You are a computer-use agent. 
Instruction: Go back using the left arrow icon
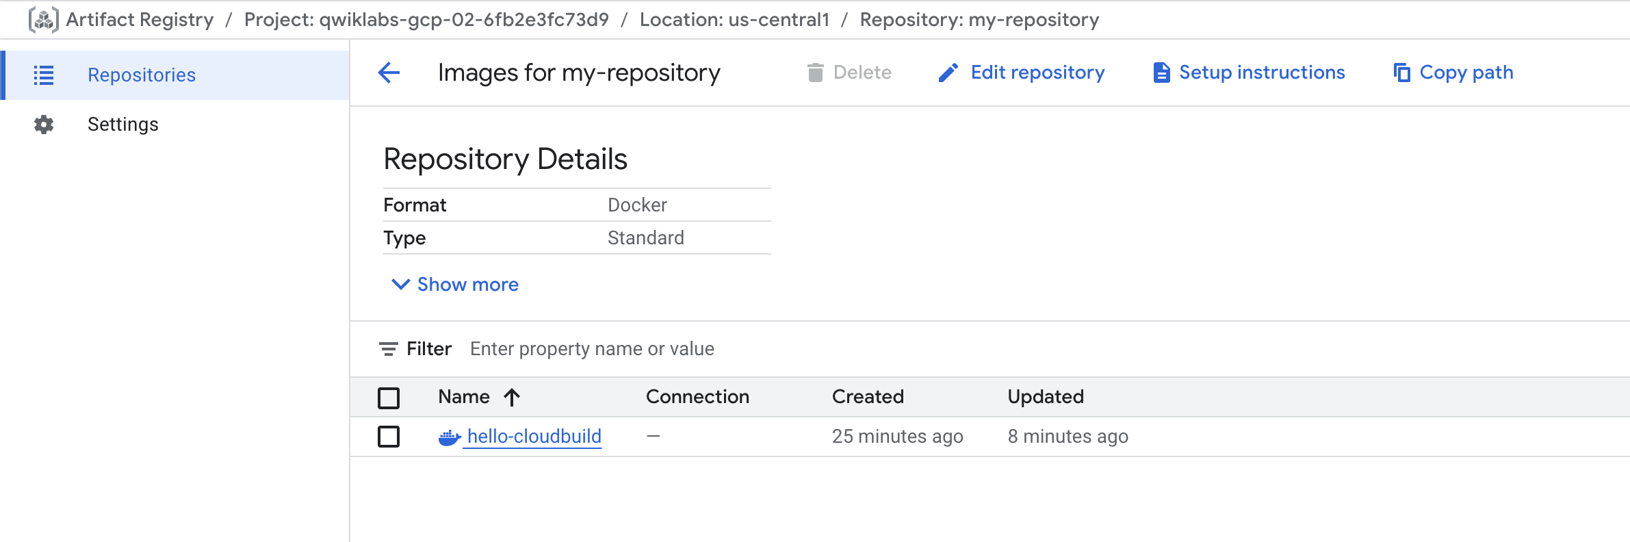389,73
